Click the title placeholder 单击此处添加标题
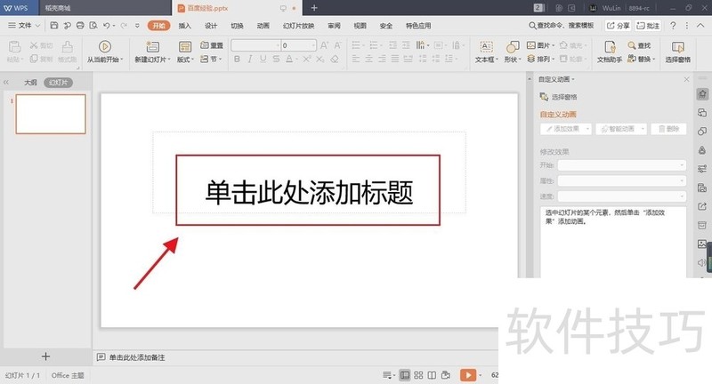712x384 pixels. [x=309, y=192]
